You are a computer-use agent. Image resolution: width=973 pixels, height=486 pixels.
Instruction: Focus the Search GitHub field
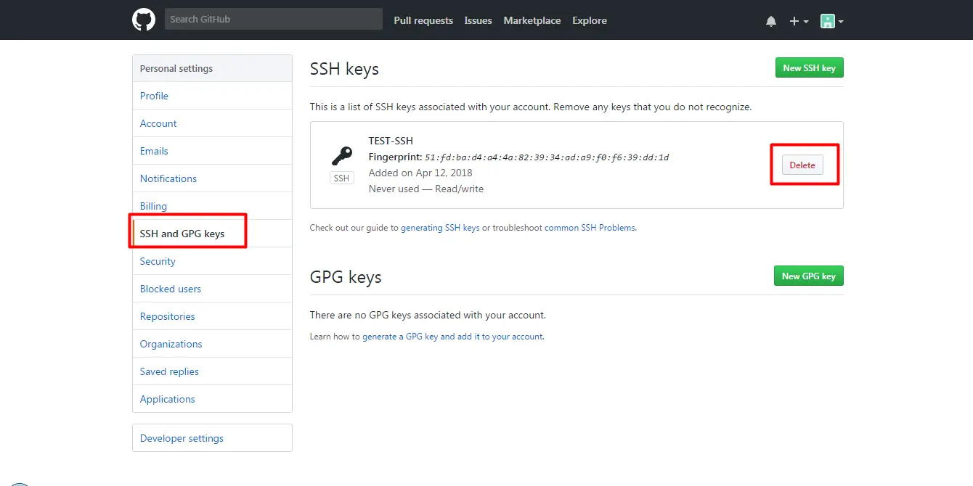[274, 19]
